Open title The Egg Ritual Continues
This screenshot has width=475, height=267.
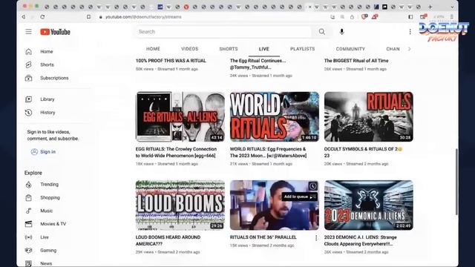[258, 64]
